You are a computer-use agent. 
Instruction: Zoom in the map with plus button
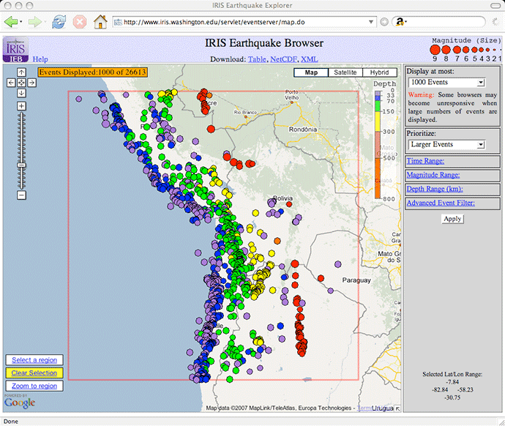(21, 106)
